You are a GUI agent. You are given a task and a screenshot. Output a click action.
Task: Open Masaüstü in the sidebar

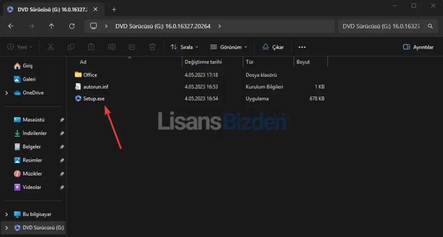click(29, 120)
